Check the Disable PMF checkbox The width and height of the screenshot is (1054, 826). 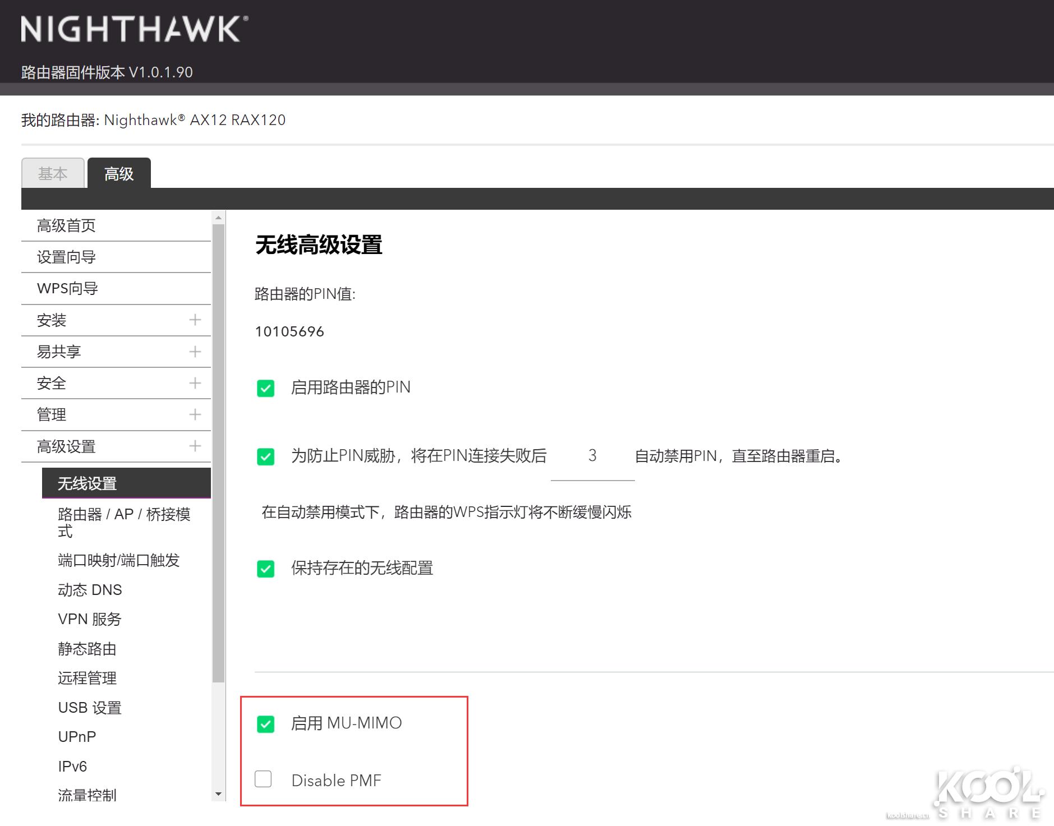263,779
